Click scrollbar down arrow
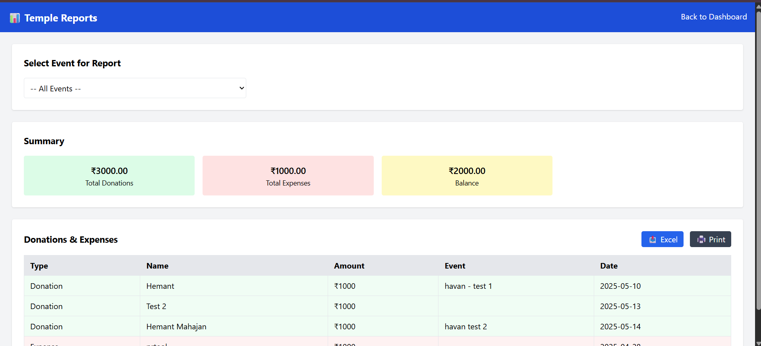This screenshot has height=346, width=761. [758, 343]
